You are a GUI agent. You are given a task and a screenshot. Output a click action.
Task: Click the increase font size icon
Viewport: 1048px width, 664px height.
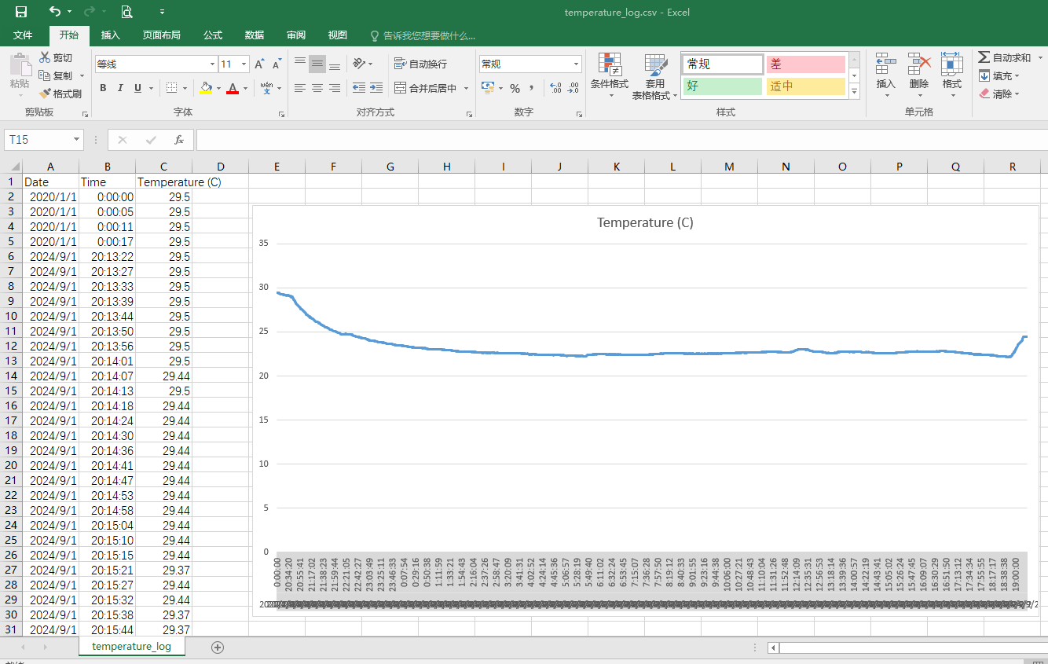click(259, 64)
